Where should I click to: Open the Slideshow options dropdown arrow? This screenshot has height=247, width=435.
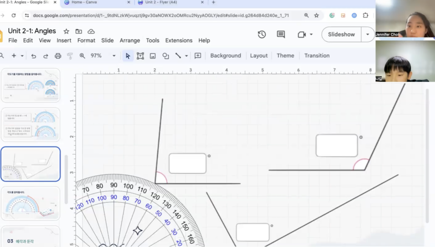(x=367, y=34)
